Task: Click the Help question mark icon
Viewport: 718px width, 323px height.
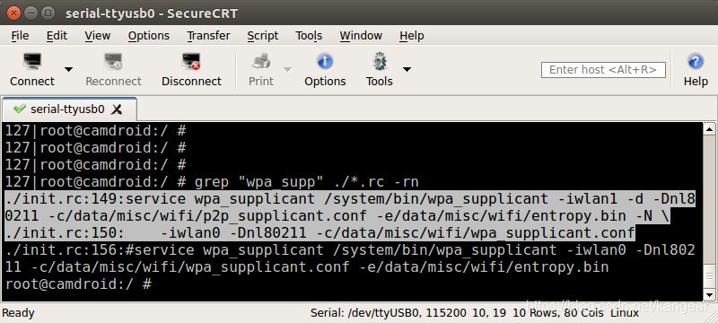Action: click(x=695, y=61)
